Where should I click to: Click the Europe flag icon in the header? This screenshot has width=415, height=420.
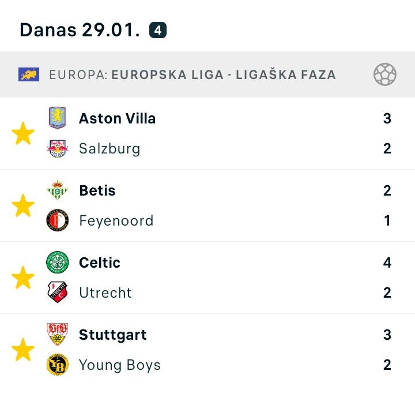(x=29, y=74)
